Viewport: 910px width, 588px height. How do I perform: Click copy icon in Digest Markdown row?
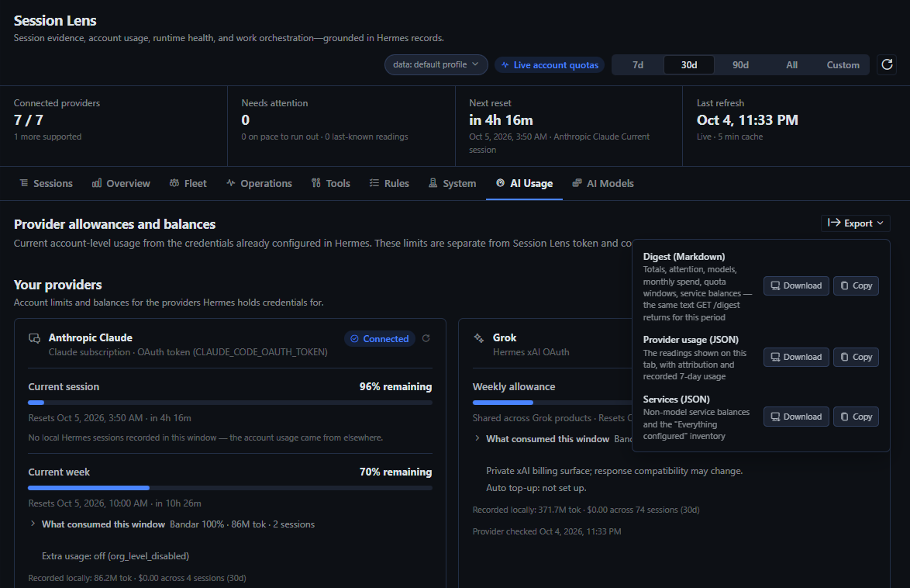(844, 286)
